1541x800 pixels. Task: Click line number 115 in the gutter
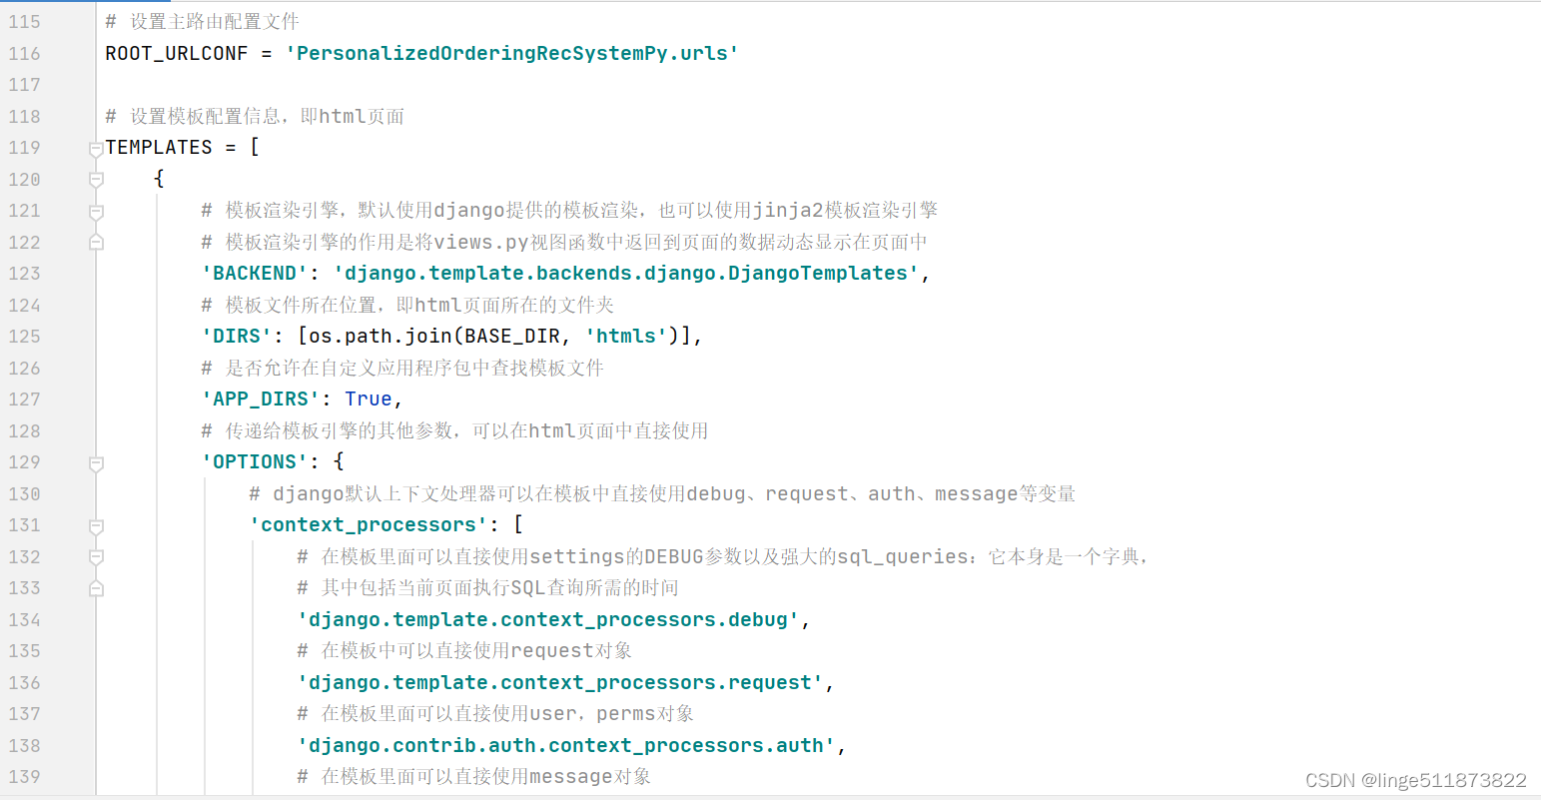click(25, 22)
